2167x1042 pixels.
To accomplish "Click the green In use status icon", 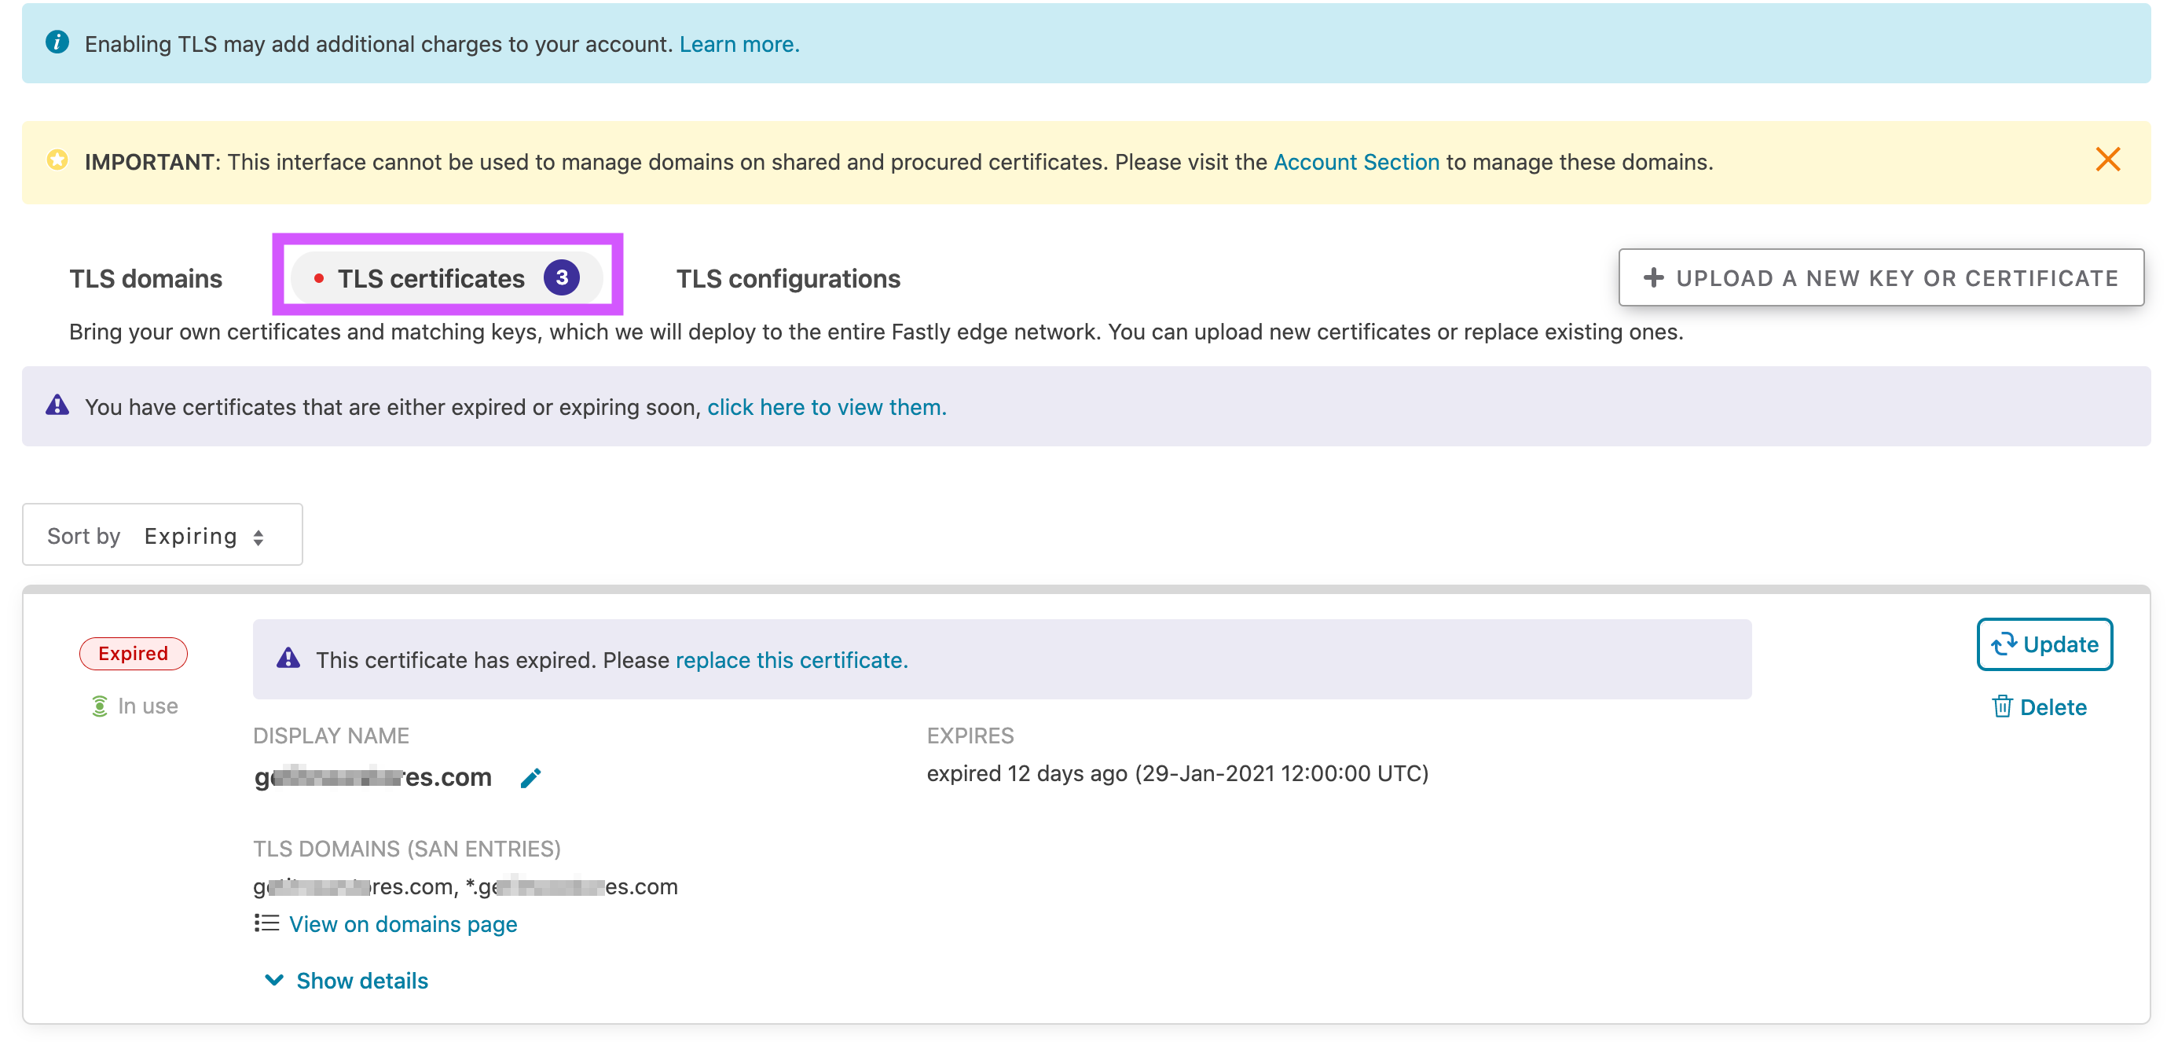I will (99, 706).
